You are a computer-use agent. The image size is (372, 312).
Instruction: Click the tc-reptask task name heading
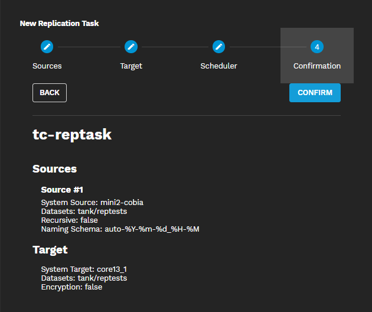(72, 135)
